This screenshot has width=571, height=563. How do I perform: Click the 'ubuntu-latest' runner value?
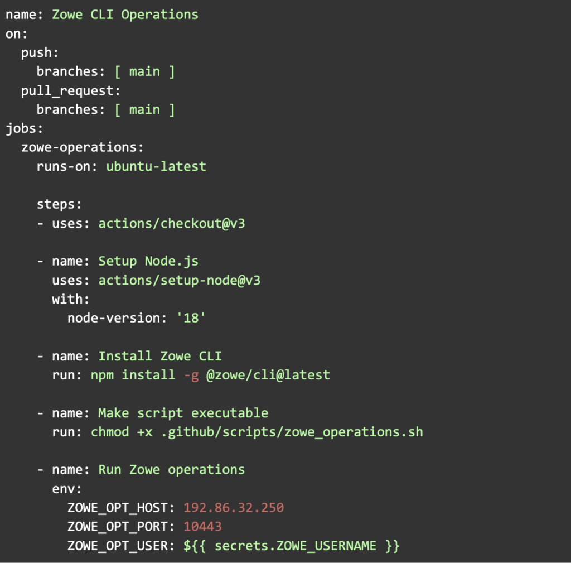click(x=156, y=166)
